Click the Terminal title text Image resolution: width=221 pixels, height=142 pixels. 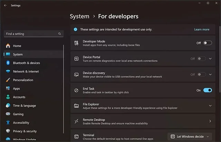(x=88, y=135)
